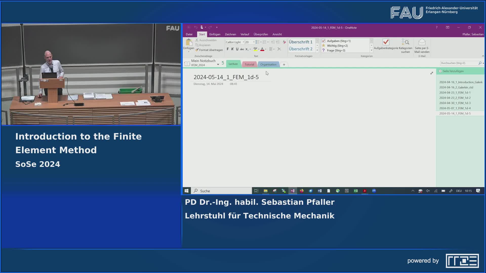Click Seite per E-Mail senden
The height and width of the screenshot is (273, 486).
click(x=421, y=45)
